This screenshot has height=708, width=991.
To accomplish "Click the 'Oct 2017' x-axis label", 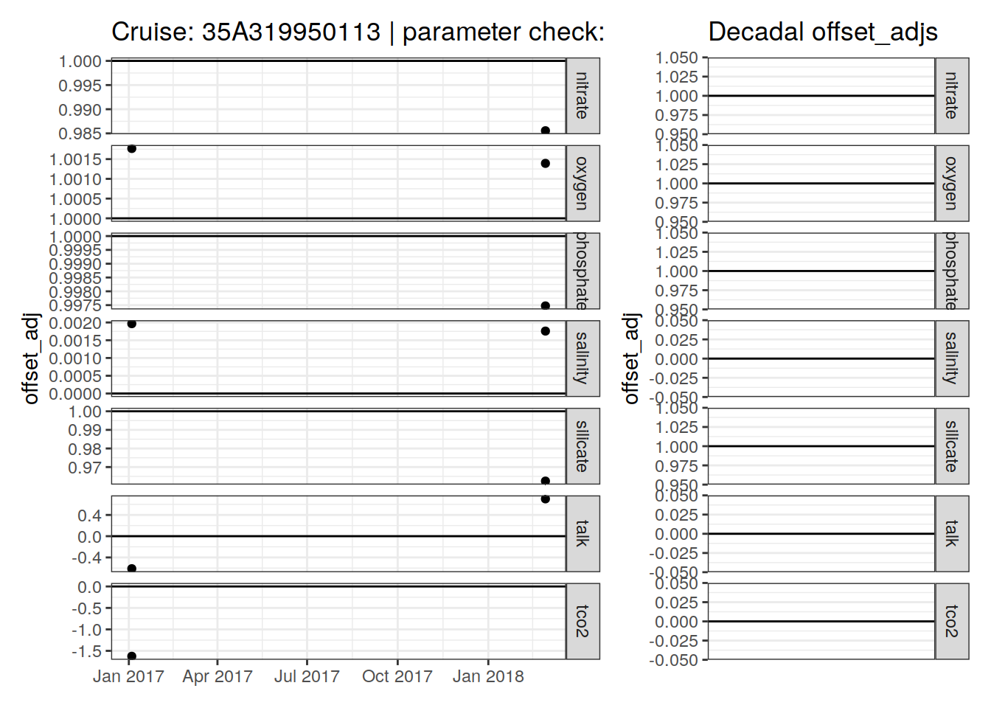I will tap(397, 676).
